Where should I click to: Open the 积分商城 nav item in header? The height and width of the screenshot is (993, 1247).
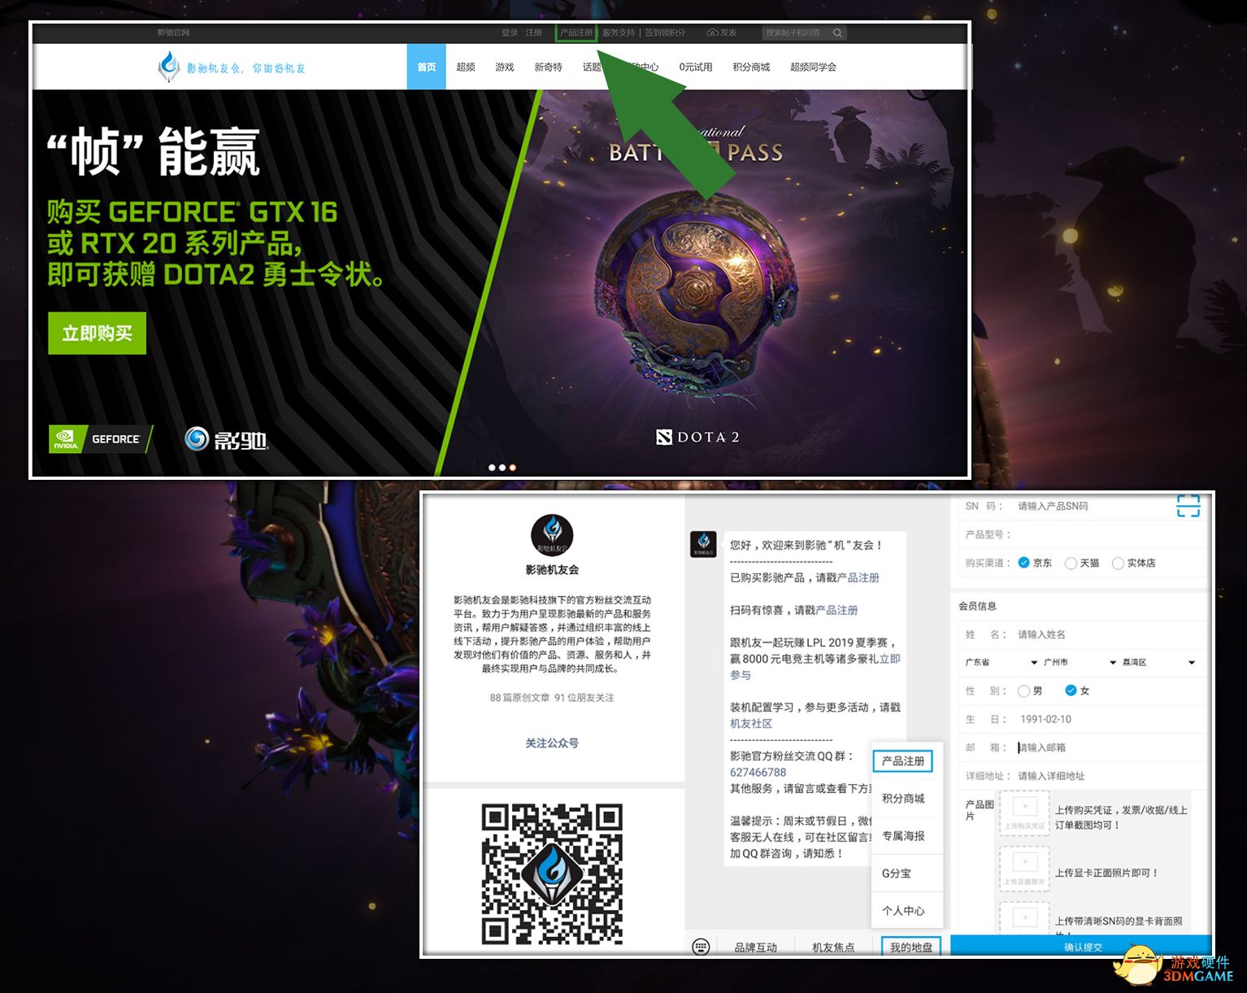click(x=751, y=67)
